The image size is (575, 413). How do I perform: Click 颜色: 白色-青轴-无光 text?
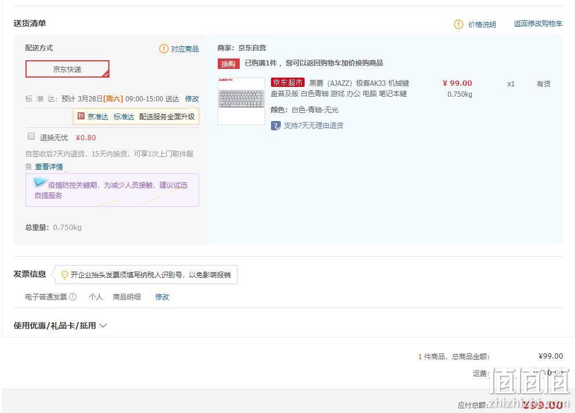(x=305, y=109)
